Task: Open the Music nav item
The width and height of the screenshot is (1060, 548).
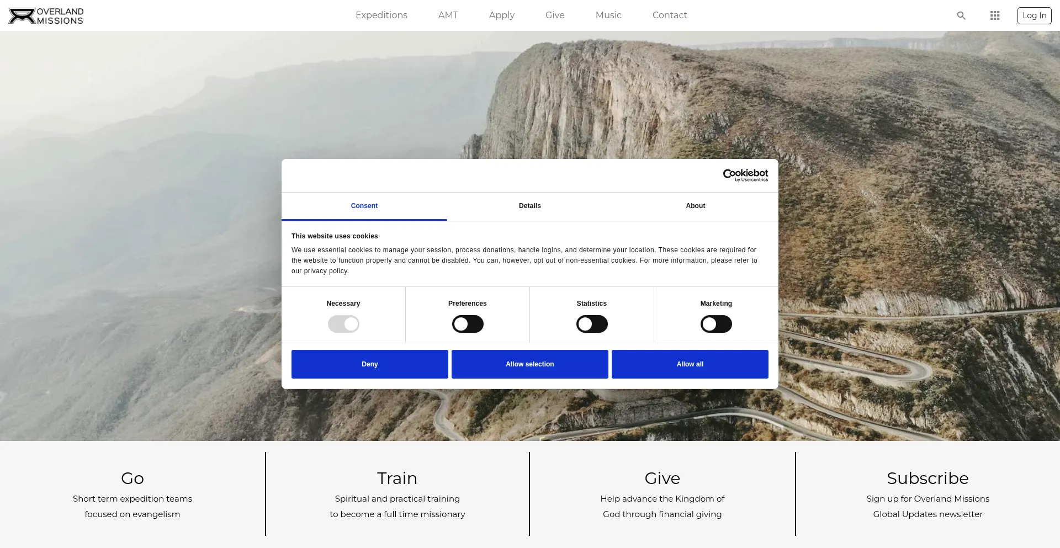Action: 608,15
